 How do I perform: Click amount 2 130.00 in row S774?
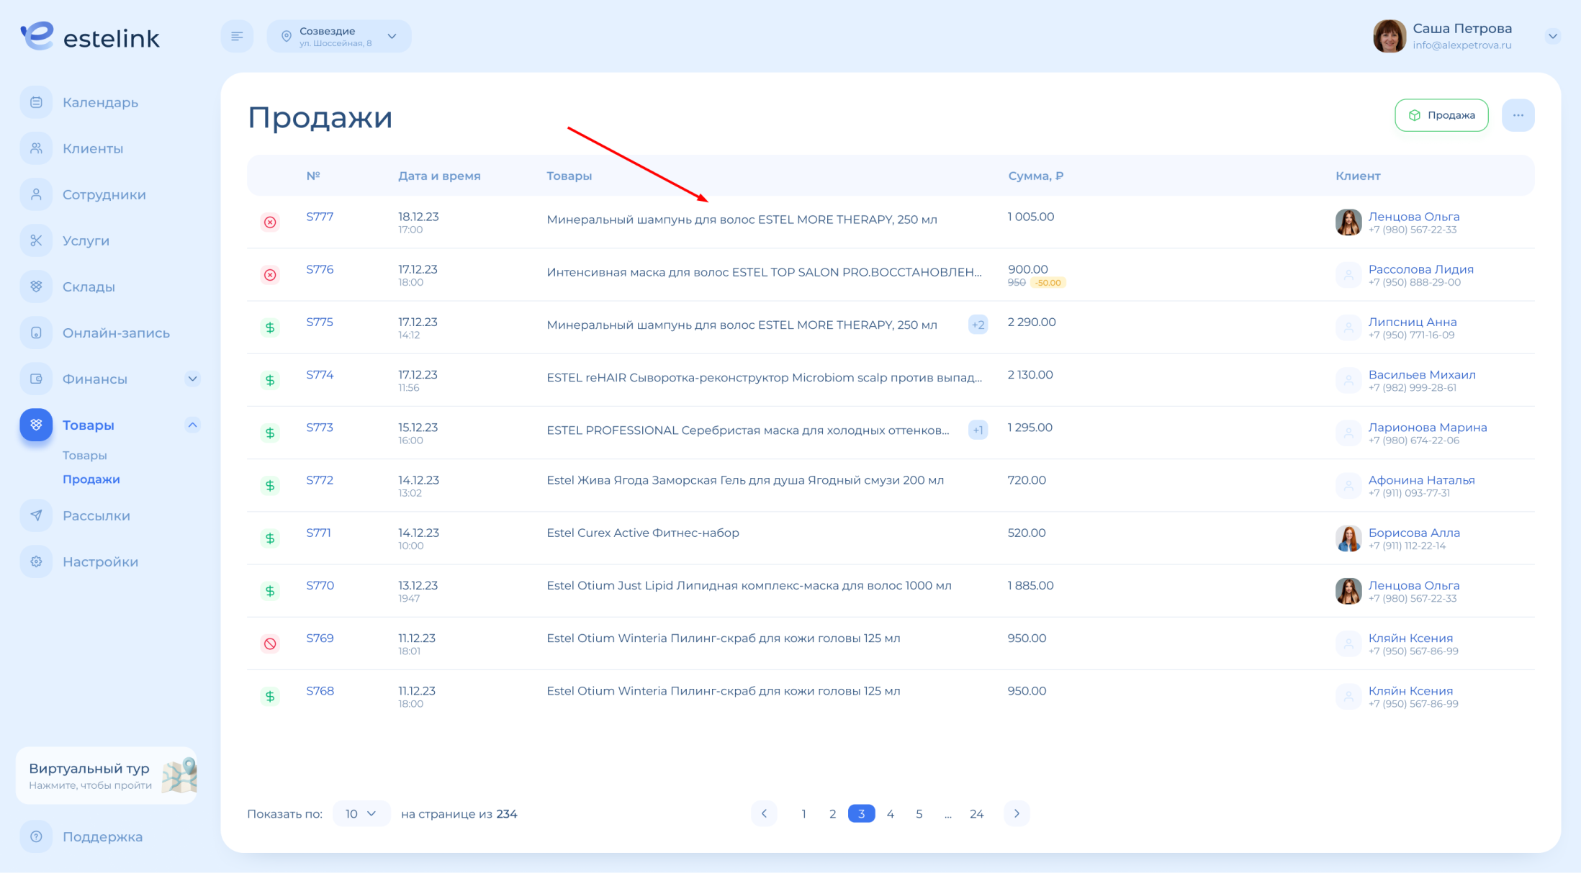point(1030,374)
